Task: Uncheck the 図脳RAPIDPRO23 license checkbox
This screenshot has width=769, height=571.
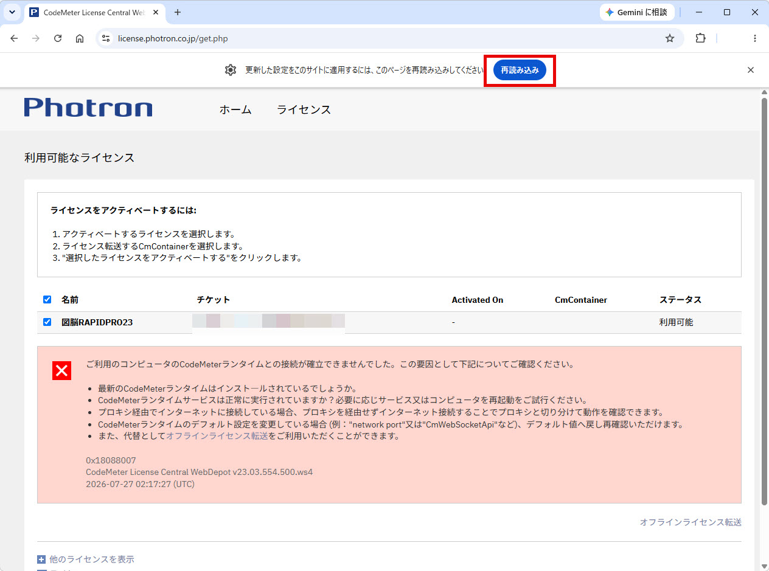Action: (47, 322)
